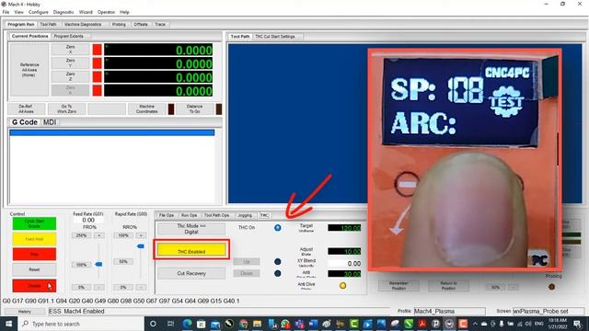Open the notification center icon
Viewport: 589px width, 331px height.
[x=578, y=324]
